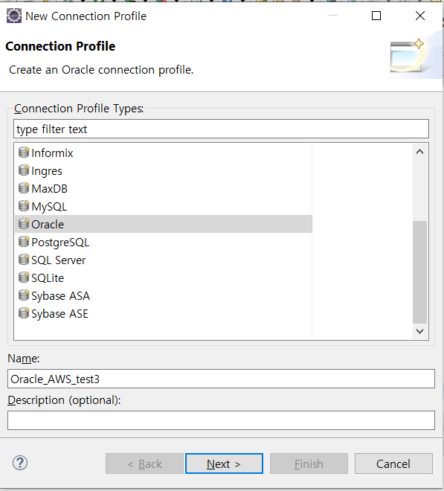Click the list scrollbar up arrow

tap(420, 152)
